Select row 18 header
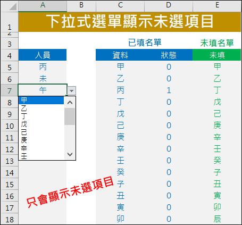This screenshot has width=242, height=225. click(10, 219)
